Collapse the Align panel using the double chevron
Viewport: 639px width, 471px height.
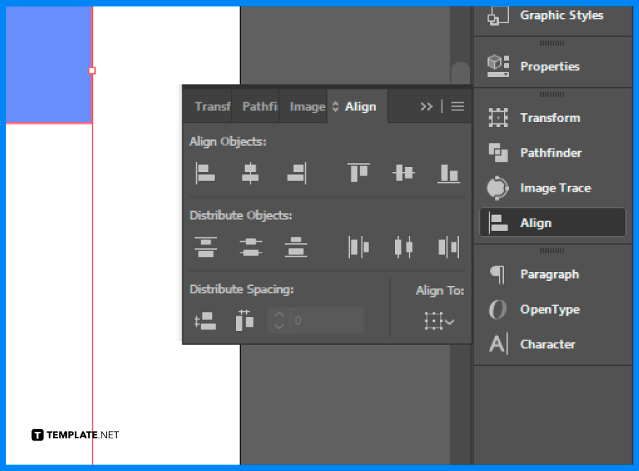point(427,106)
